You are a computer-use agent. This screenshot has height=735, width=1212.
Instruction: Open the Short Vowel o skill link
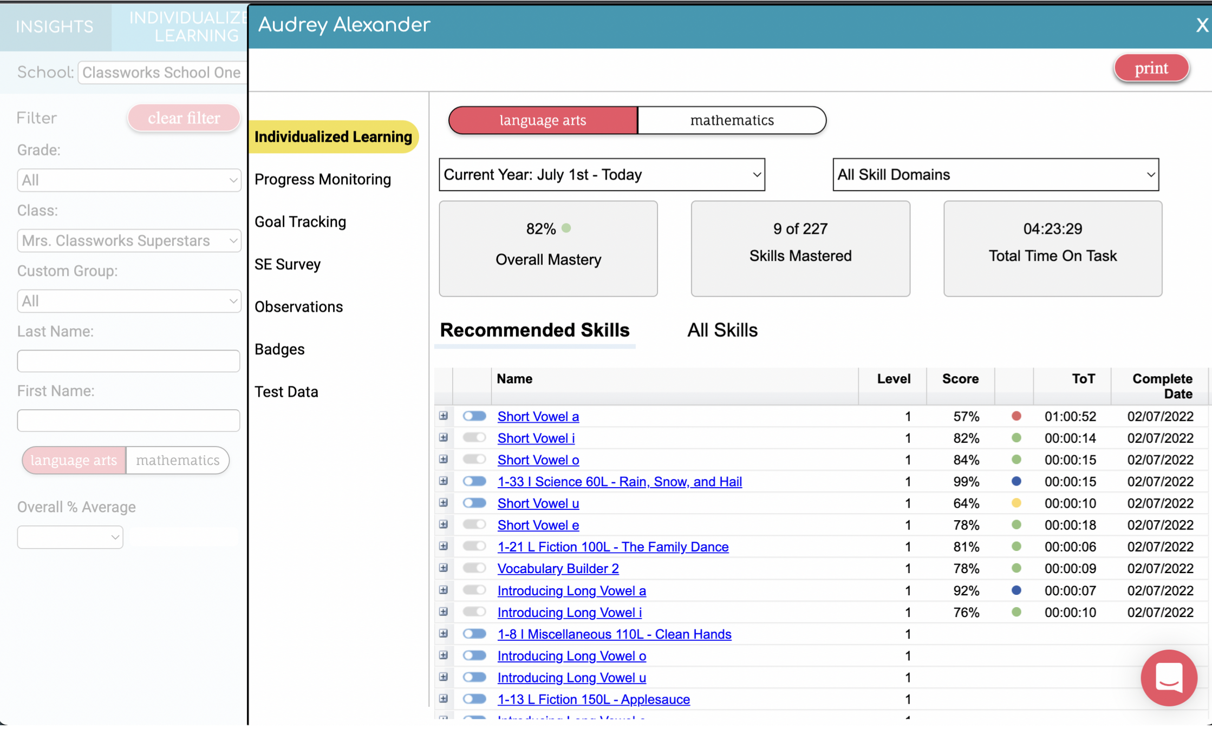(x=538, y=460)
